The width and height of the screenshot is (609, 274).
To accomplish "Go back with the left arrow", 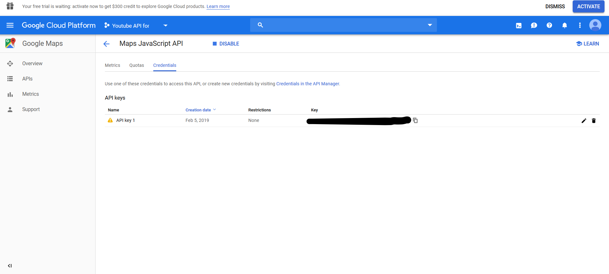I will click(x=106, y=44).
